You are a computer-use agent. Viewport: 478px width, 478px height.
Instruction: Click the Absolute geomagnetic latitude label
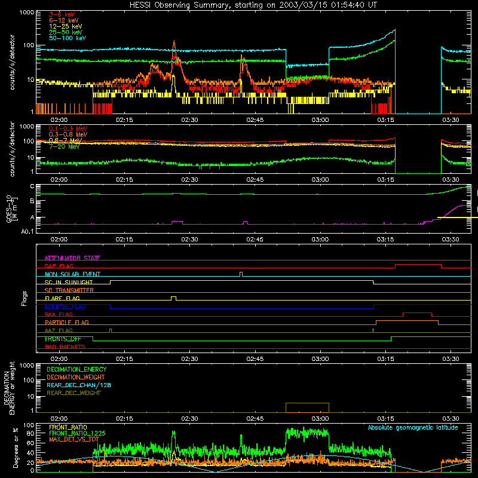point(413,427)
